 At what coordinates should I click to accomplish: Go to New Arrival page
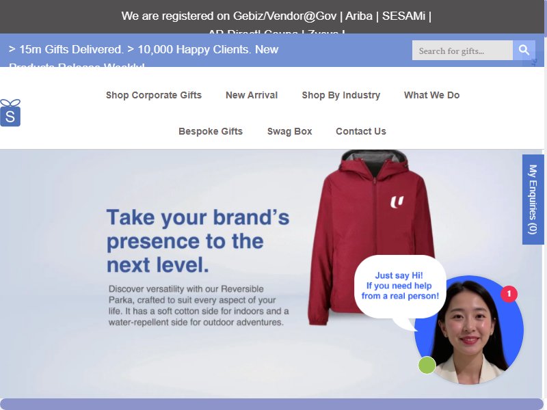252,95
